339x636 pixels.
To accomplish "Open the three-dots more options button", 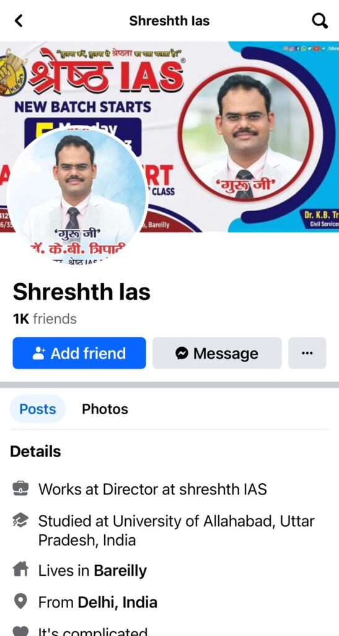I will 307,353.
